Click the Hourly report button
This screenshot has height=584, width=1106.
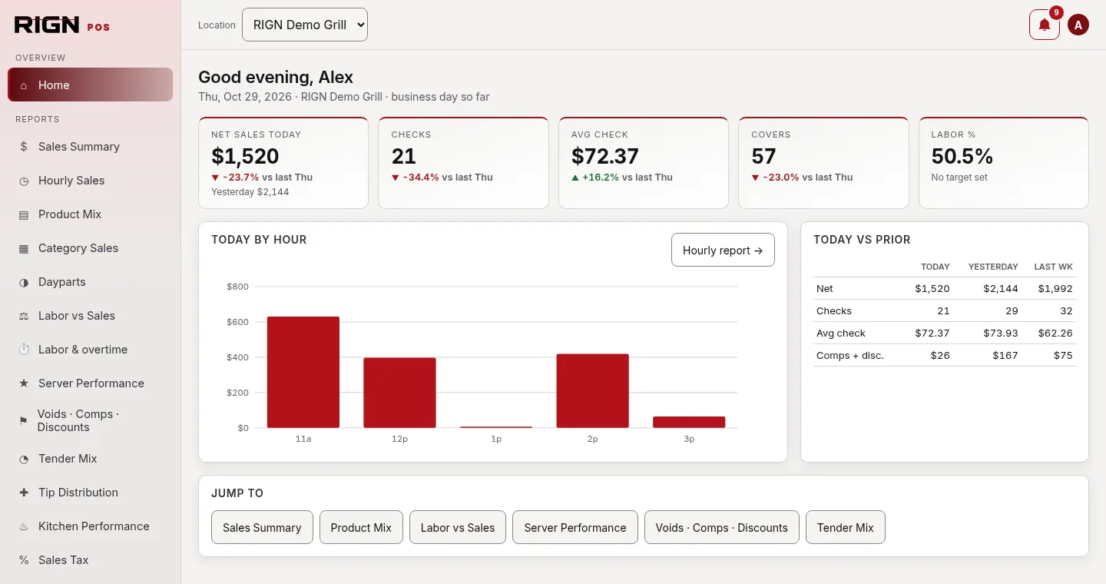tap(723, 250)
